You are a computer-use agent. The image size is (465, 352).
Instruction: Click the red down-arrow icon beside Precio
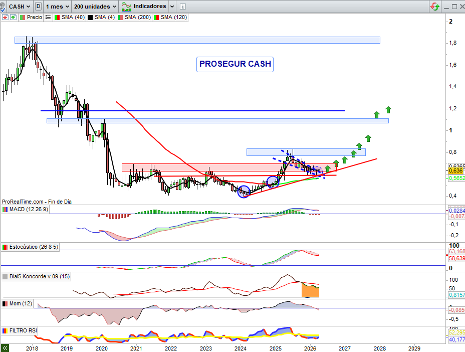coord(5,17)
